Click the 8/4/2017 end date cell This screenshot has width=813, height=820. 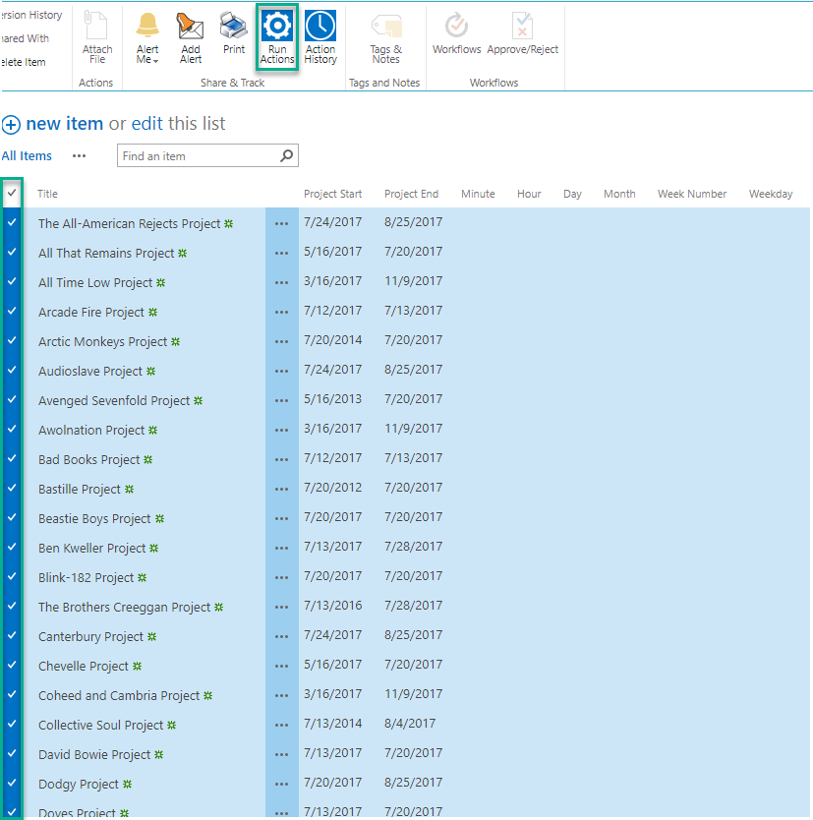click(410, 724)
